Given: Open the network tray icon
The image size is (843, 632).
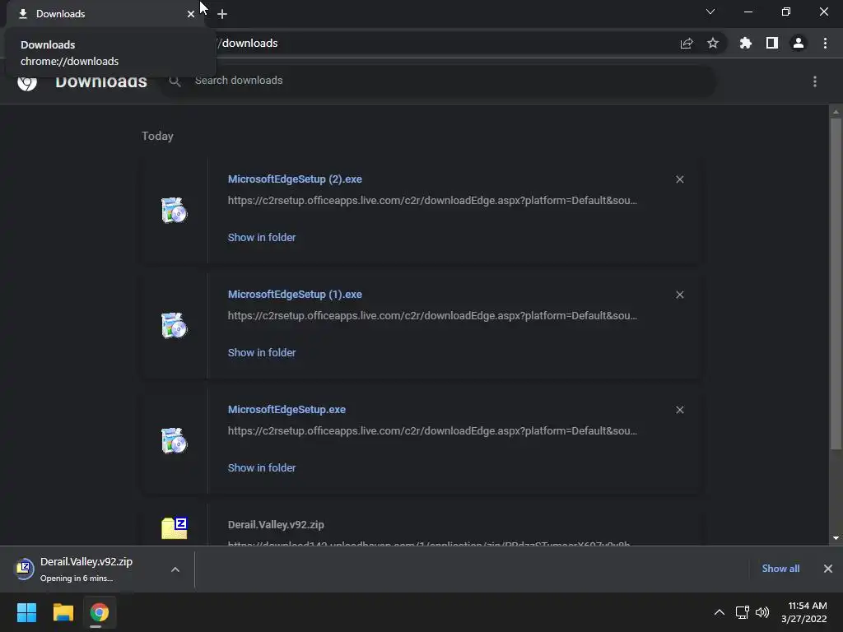Looking at the screenshot, I should point(743,612).
